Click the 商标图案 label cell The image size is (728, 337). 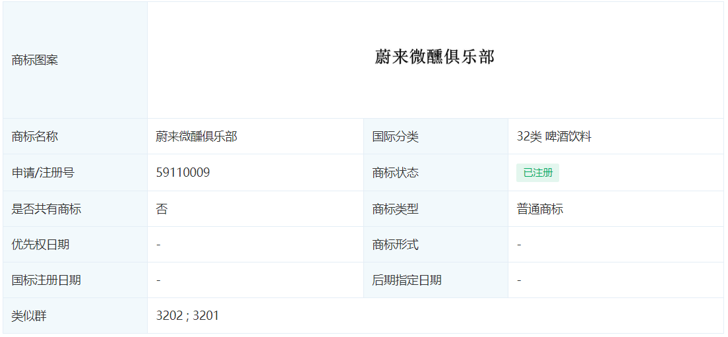tap(75, 60)
